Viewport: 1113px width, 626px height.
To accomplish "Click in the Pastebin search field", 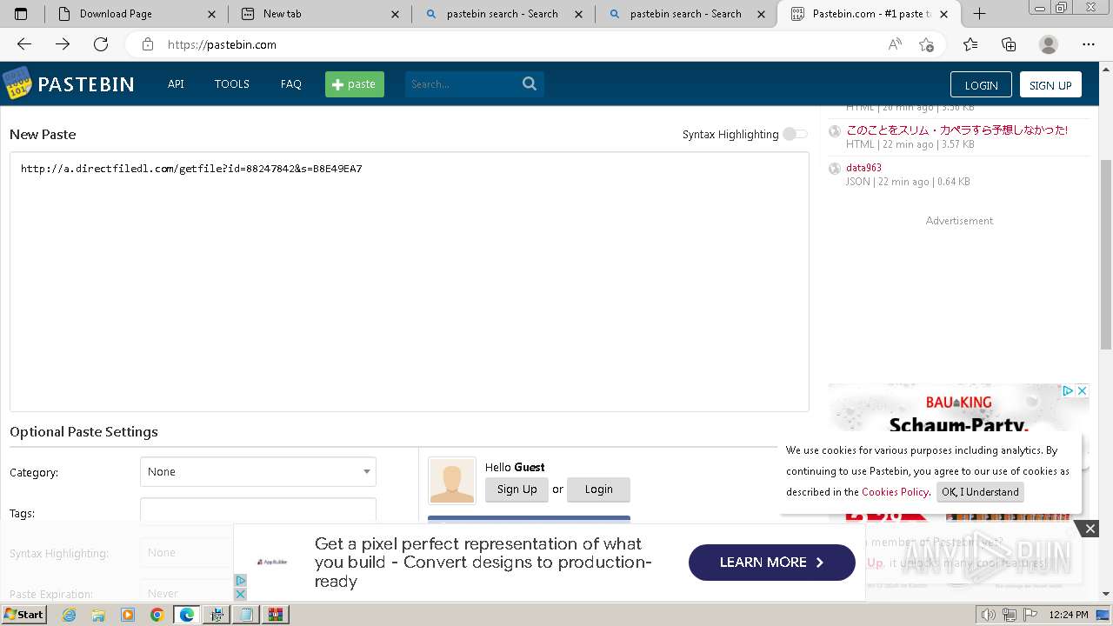I will [463, 84].
